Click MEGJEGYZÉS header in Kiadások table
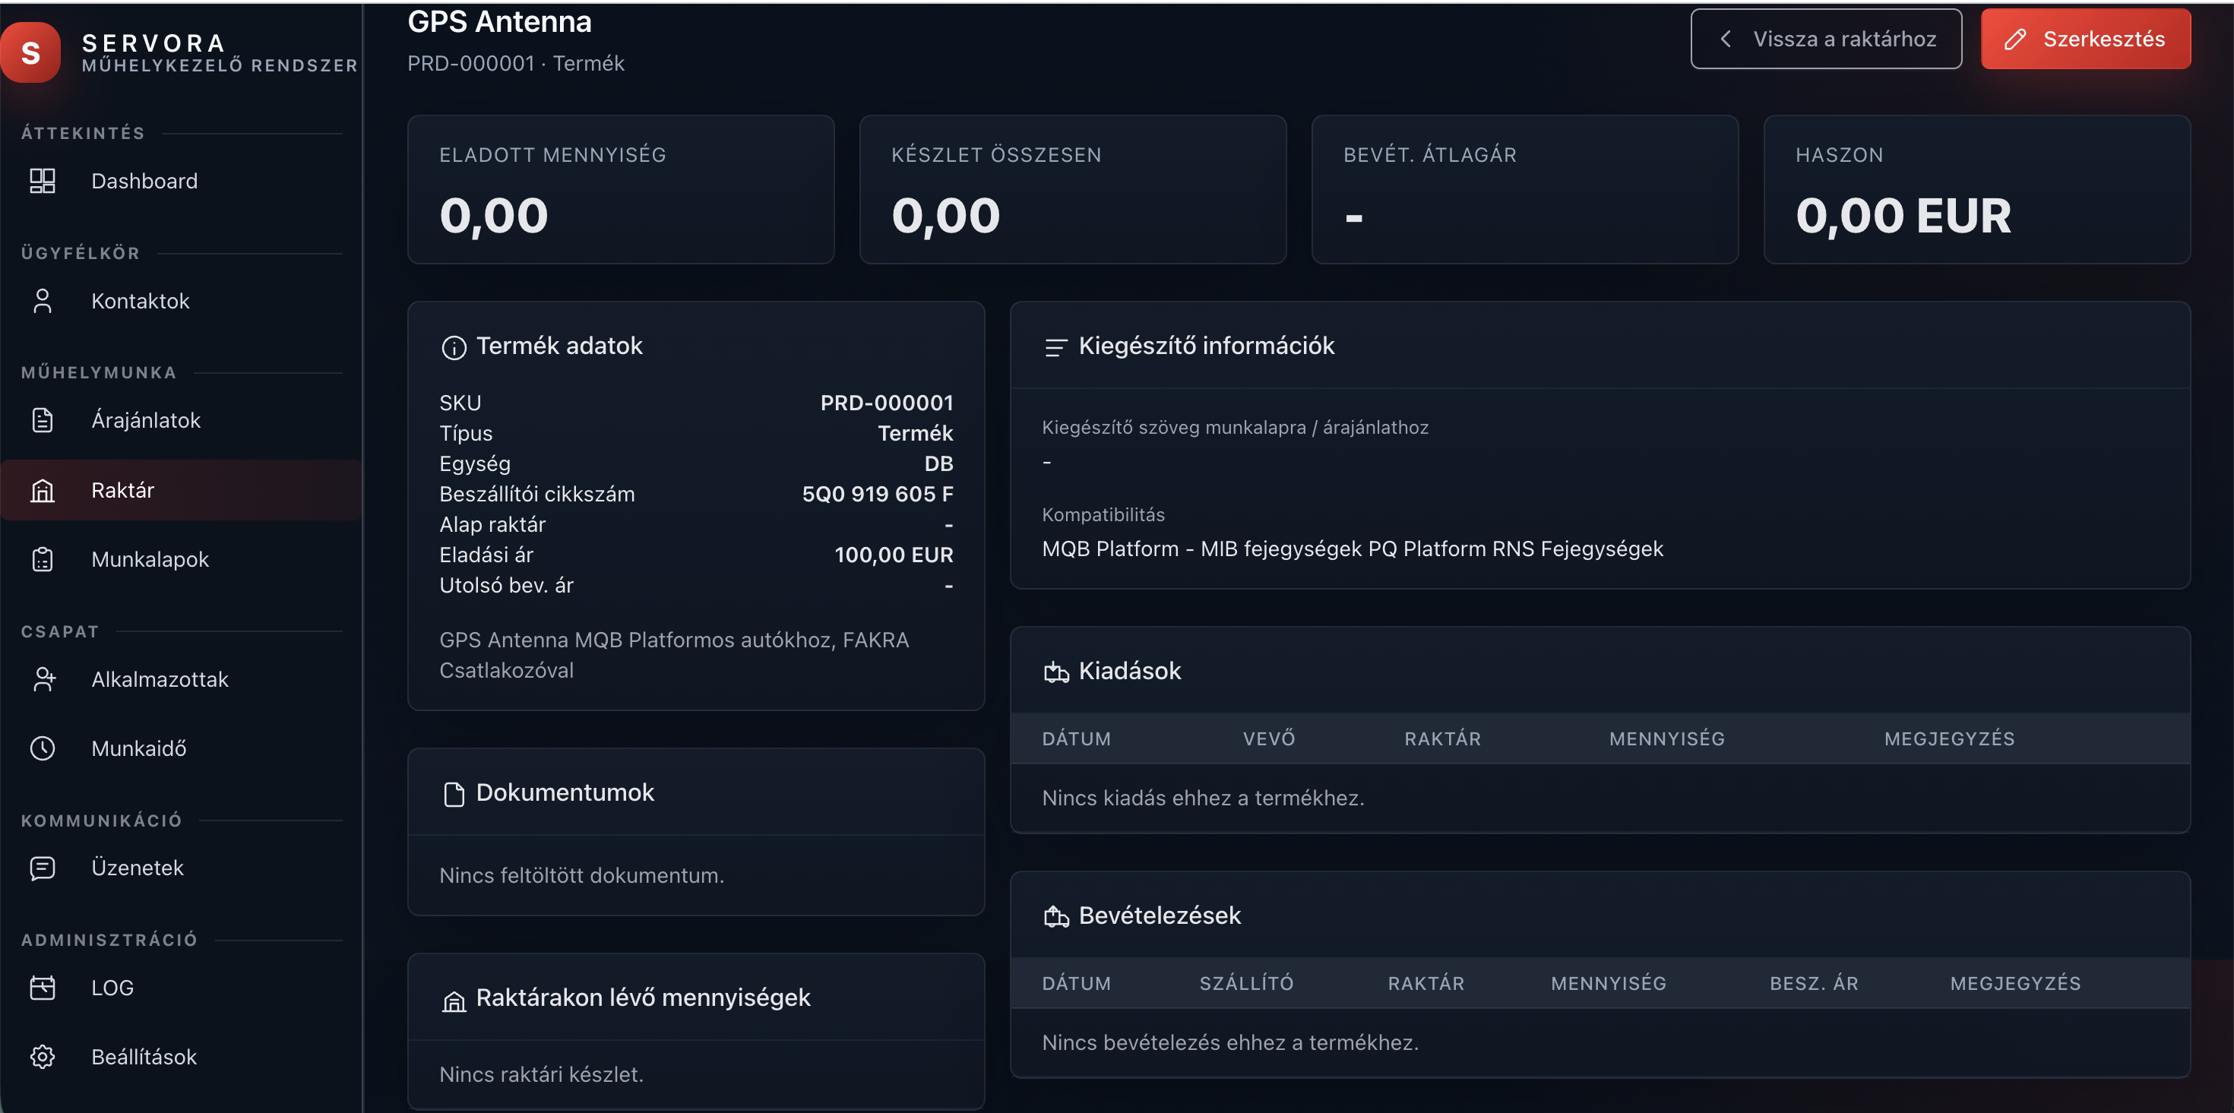Viewport: 2234px width, 1113px height. tap(1950, 739)
